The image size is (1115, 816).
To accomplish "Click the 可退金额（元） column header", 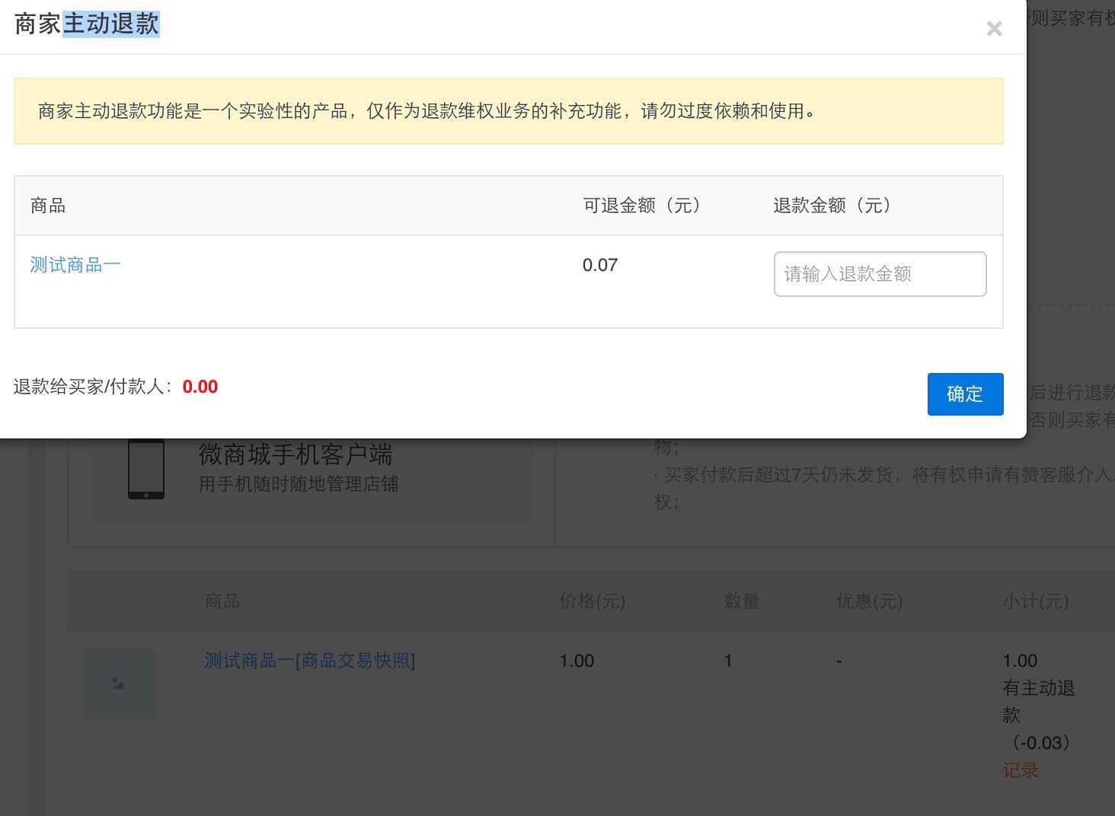I will 641,206.
